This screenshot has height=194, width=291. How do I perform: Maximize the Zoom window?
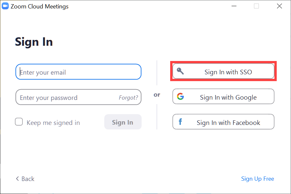(x=257, y=6)
